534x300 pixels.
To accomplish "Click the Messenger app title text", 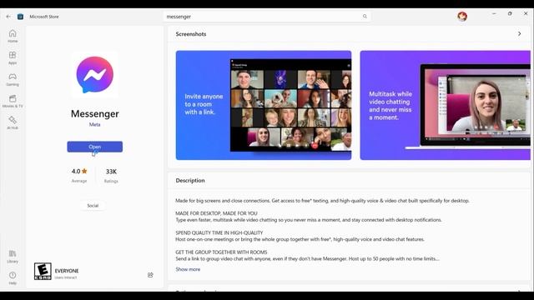I will point(94,113).
